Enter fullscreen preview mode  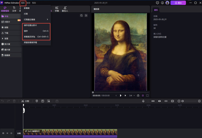(148, 95)
